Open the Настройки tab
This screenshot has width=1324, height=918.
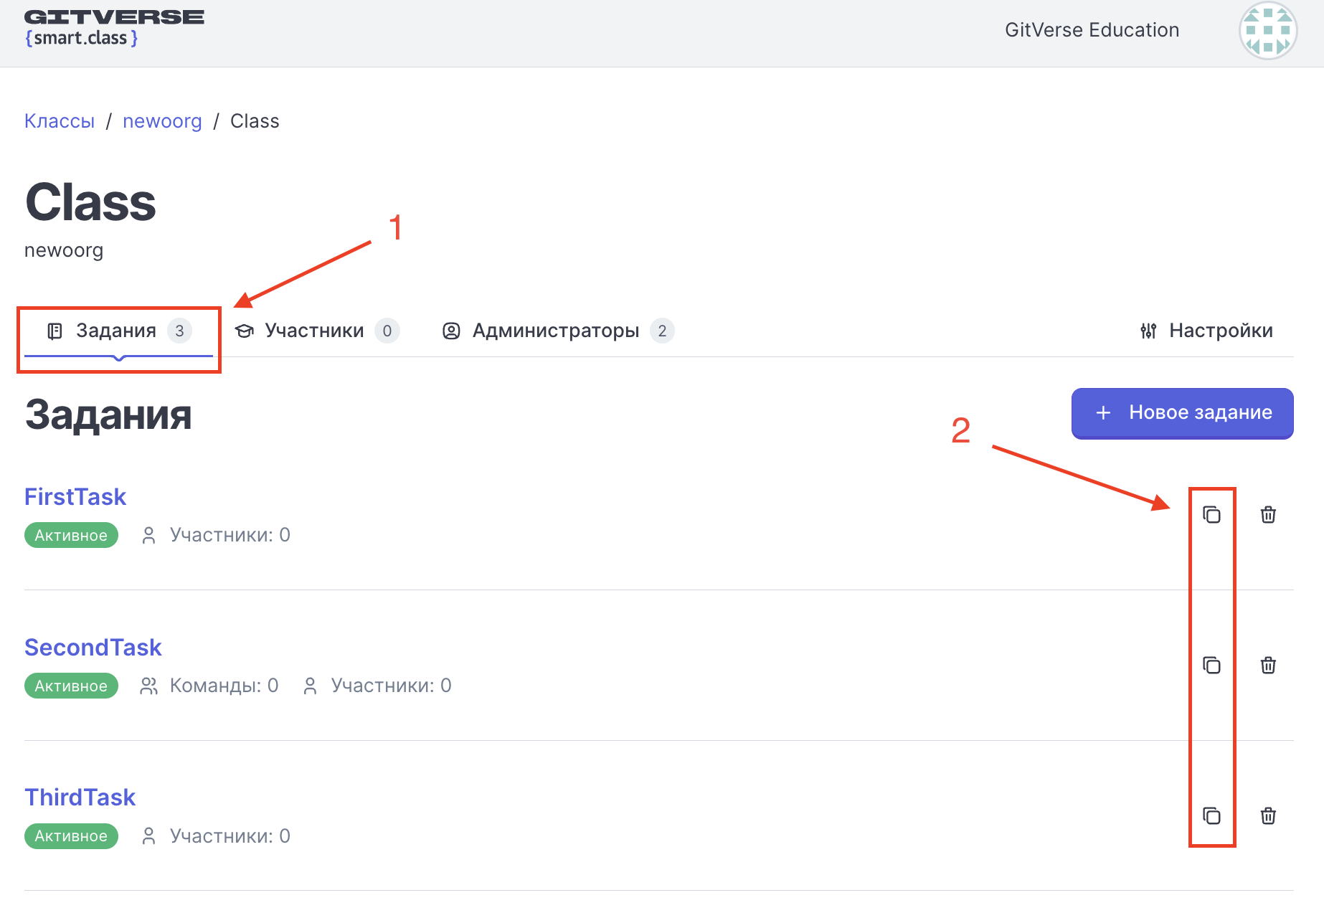(x=1206, y=331)
